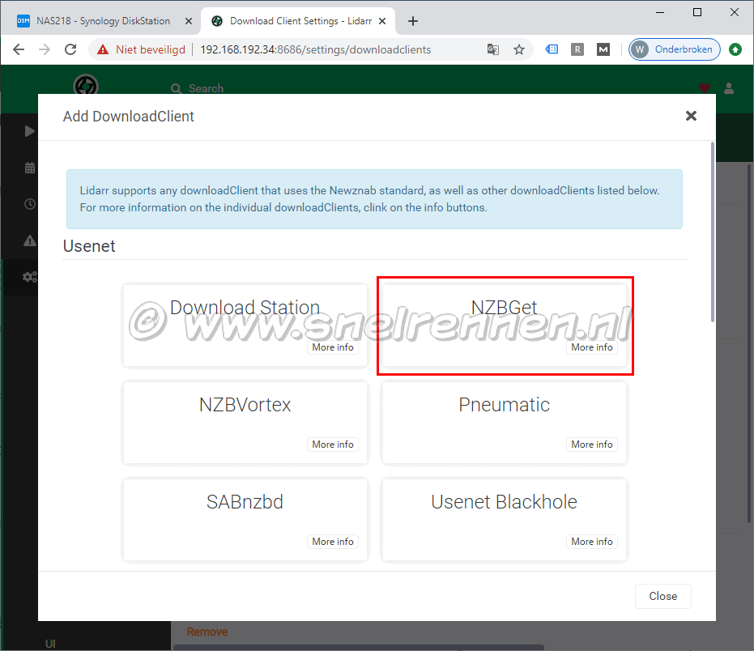Close the NAS218 Synology DiskStation tab
Viewport: 754px width, 651px height.
[189, 21]
